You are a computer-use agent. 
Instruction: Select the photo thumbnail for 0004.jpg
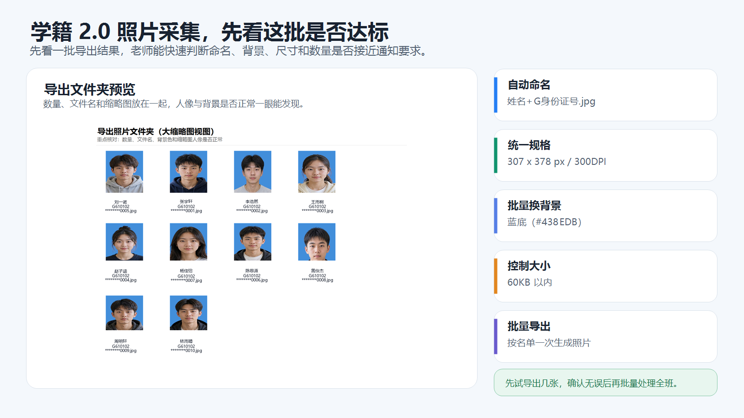coord(124,242)
